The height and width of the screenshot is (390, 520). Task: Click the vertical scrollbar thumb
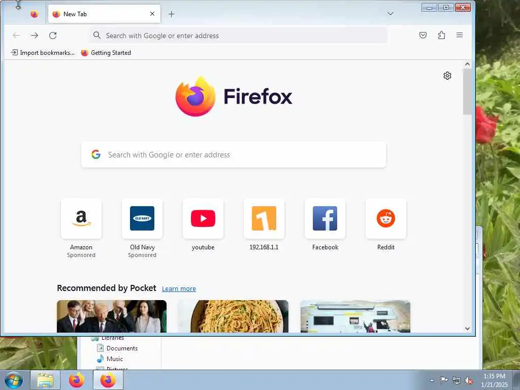pos(467,92)
